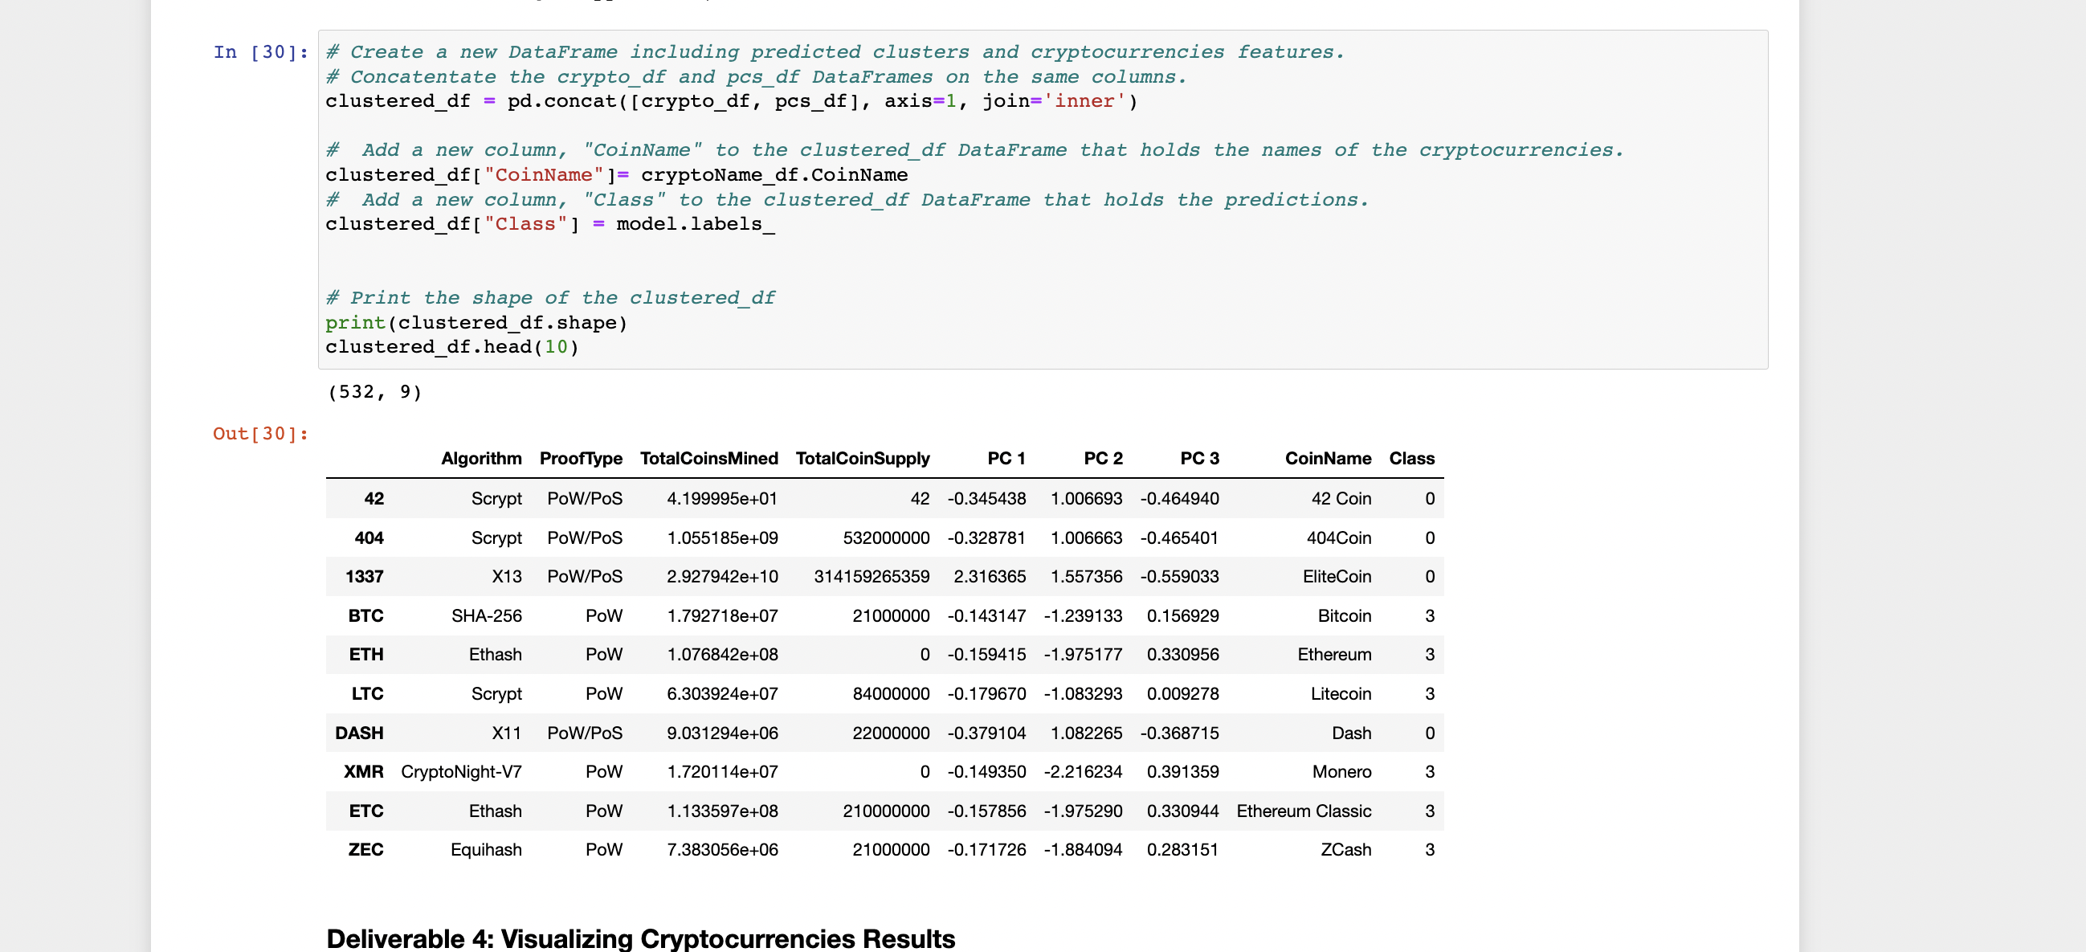Select the pd.concat line of code

[729, 100]
